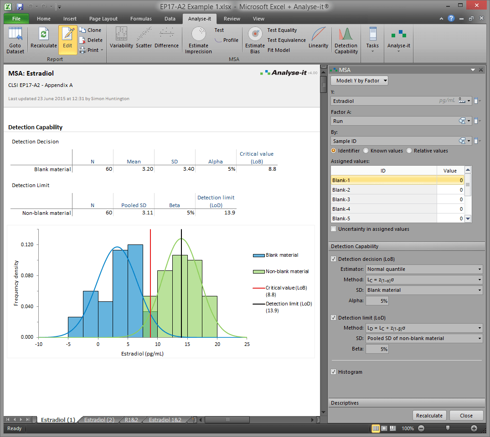Click the Alpha 5% input field
This screenshot has width=490, height=437.
pos(377,300)
